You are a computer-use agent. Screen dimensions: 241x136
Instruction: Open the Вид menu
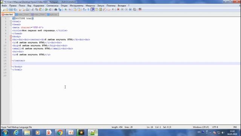tap(29, 6)
